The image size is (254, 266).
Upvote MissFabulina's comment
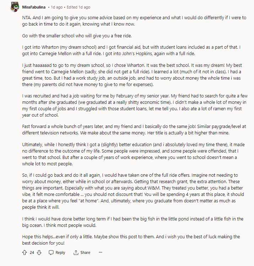coord(24,252)
